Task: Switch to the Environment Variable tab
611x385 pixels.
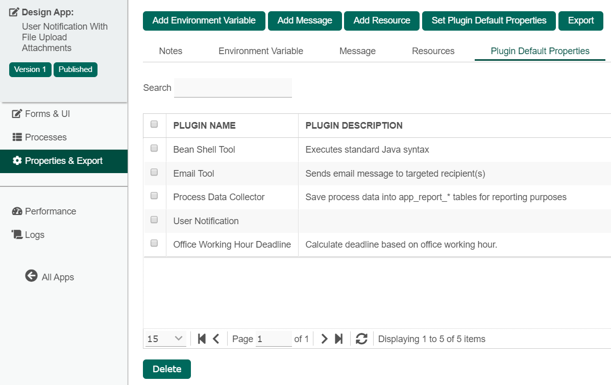Action: tap(260, 51)
